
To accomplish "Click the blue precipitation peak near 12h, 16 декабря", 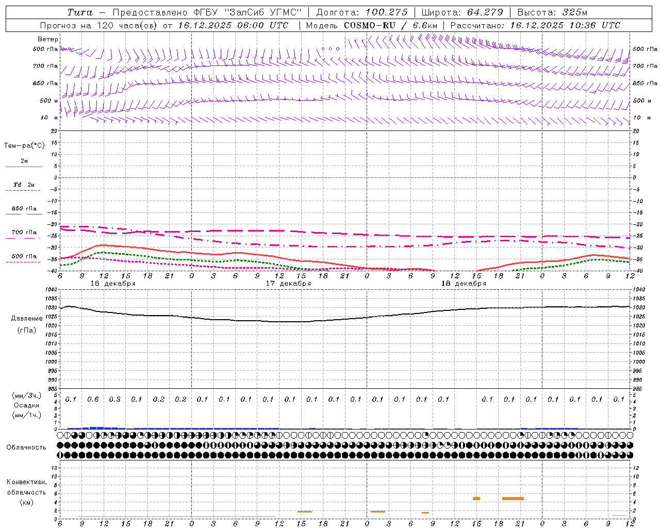I will click(x=97, y=427).
